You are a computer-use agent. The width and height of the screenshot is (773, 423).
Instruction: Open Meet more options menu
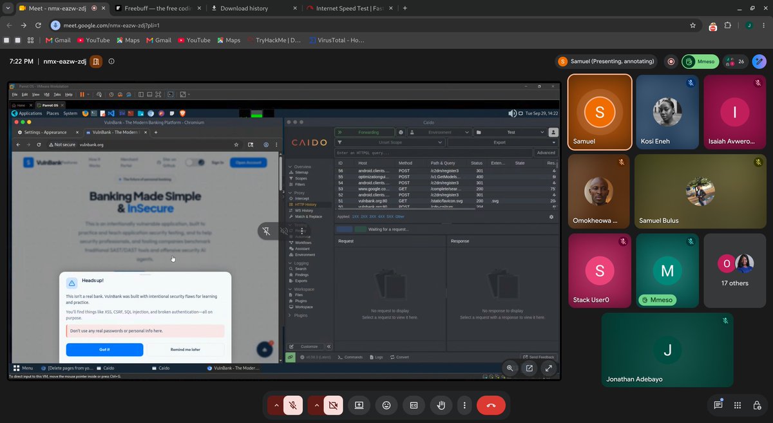464,405
